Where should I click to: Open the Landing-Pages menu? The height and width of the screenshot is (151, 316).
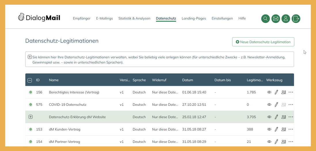(194, 18)
